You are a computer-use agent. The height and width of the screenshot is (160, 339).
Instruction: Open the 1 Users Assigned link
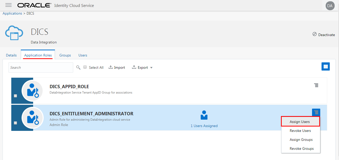tap(204, 126)
